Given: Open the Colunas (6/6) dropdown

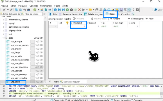Looking at the screenshot, I should click(x=136, y=19).
